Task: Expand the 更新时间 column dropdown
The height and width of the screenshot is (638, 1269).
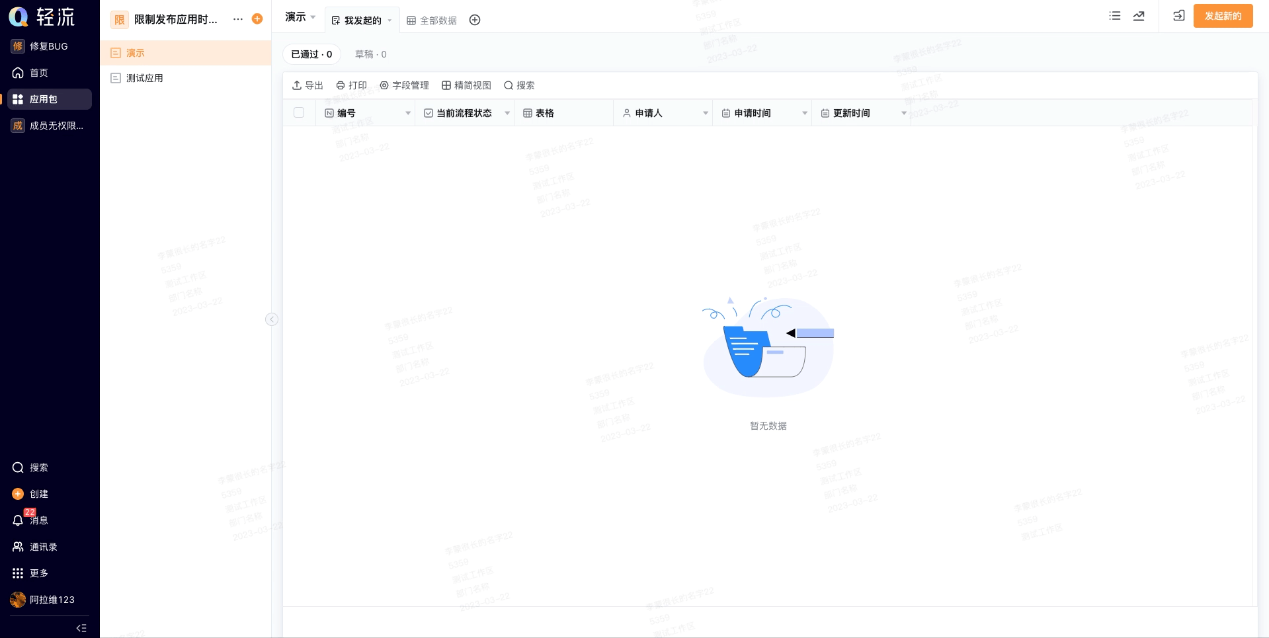Action: [x=904, y=113]
